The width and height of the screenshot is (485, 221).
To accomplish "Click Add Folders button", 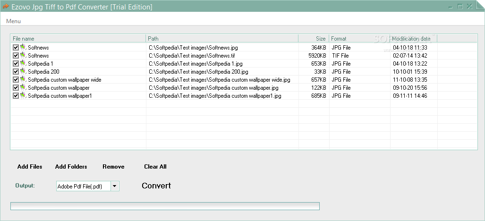I will click(x=71, y=167).
